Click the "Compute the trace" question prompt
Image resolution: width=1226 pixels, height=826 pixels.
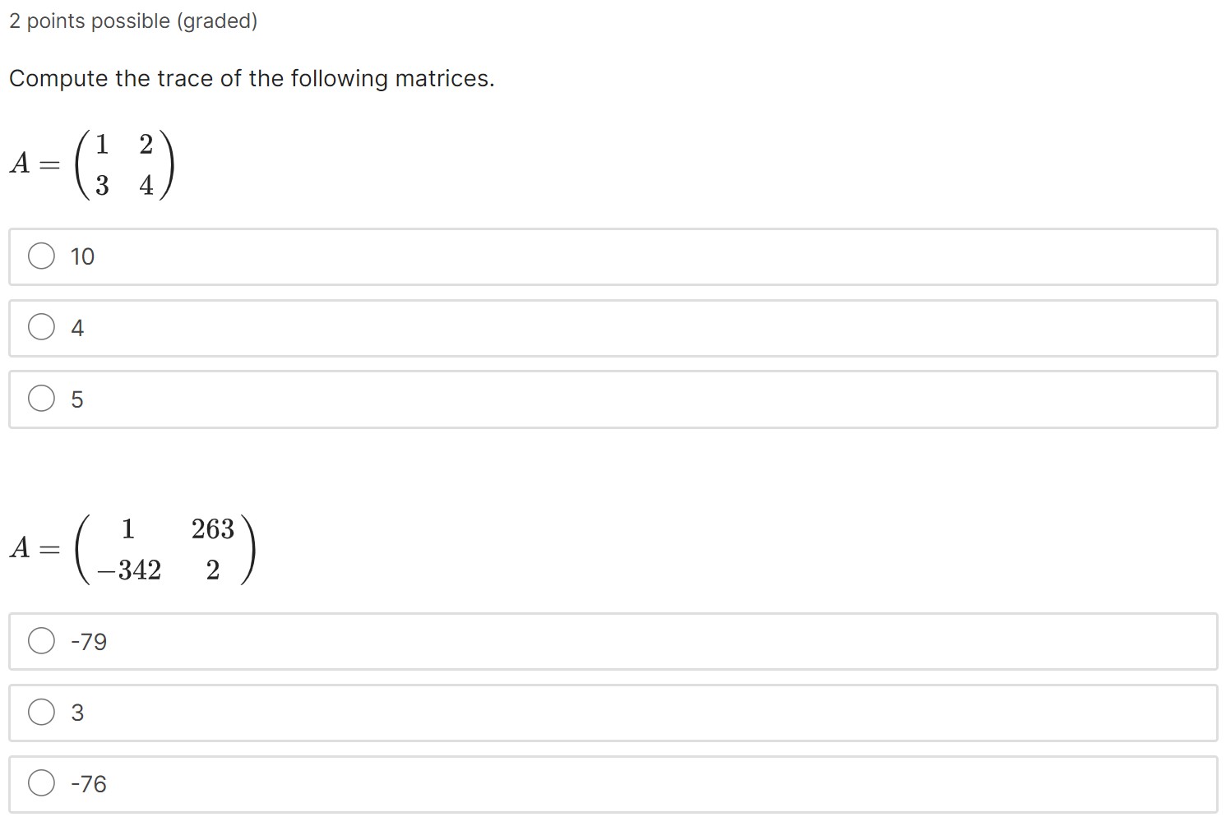pyautogui.click(x=252, y=79)
